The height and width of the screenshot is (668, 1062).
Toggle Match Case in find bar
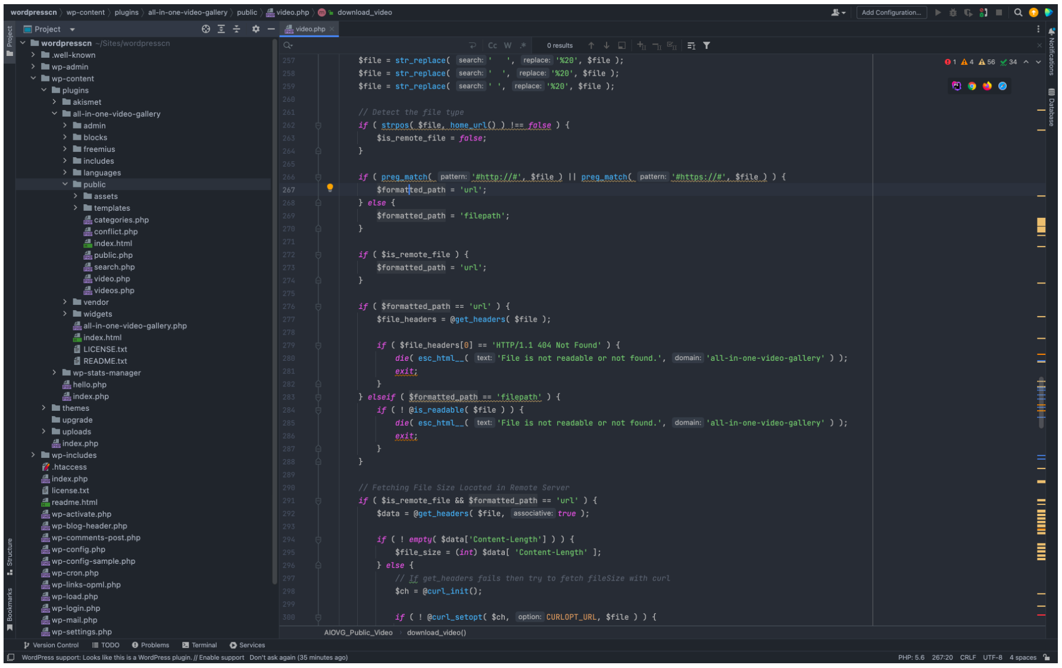492,45
